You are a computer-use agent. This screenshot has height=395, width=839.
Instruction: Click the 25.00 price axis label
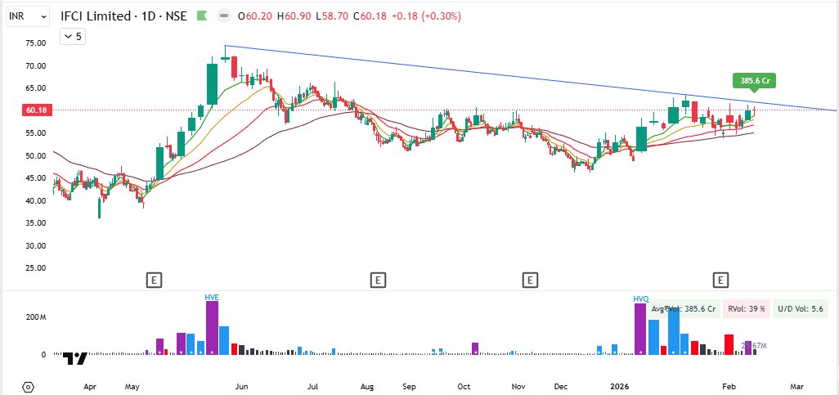coord(36,268)
